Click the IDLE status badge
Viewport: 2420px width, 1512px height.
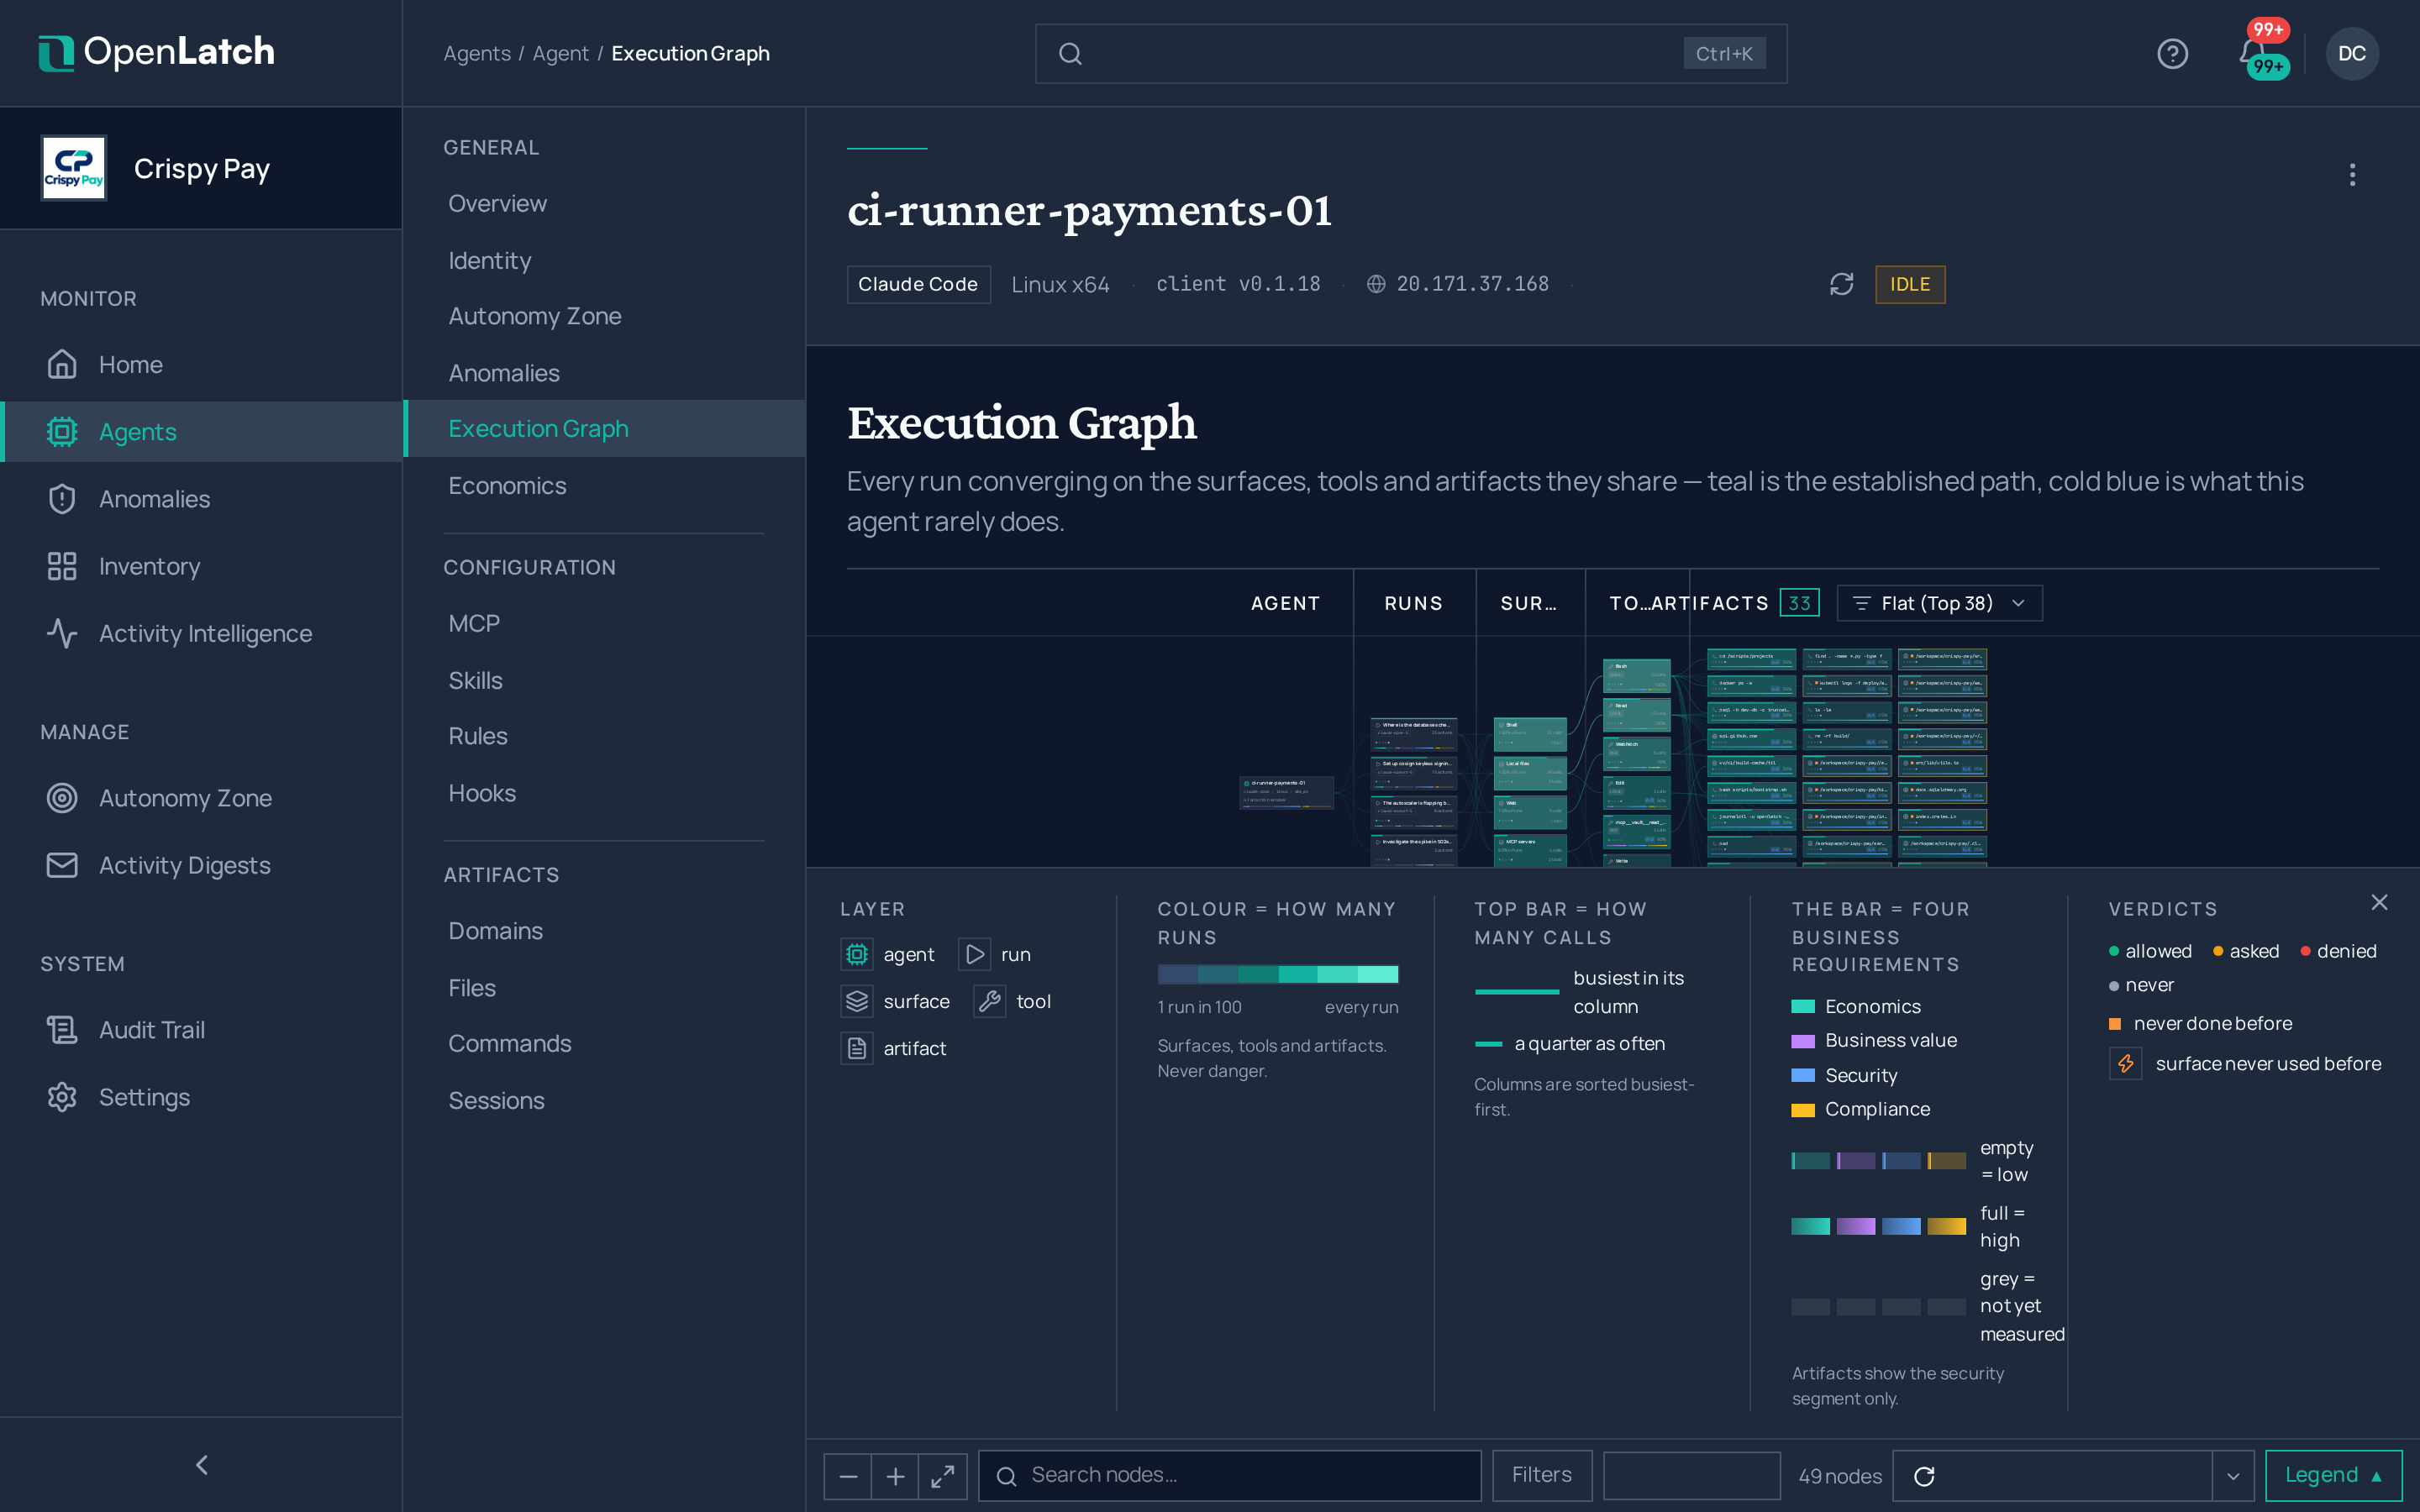click(1909, 284)
